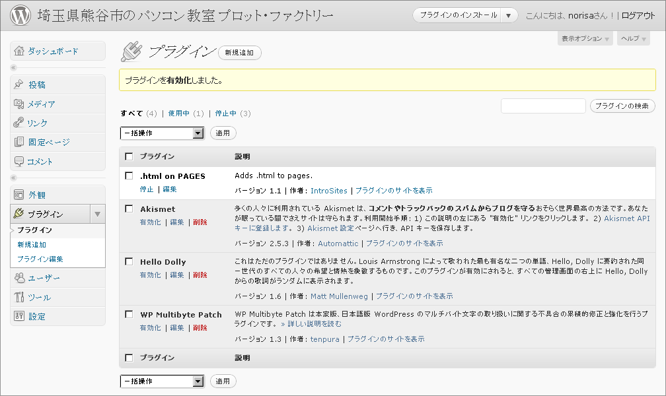Click the lower sidebar collapse arrow
Screen dimensions: 666x396
pyautogui.click(x=13, y=178)
